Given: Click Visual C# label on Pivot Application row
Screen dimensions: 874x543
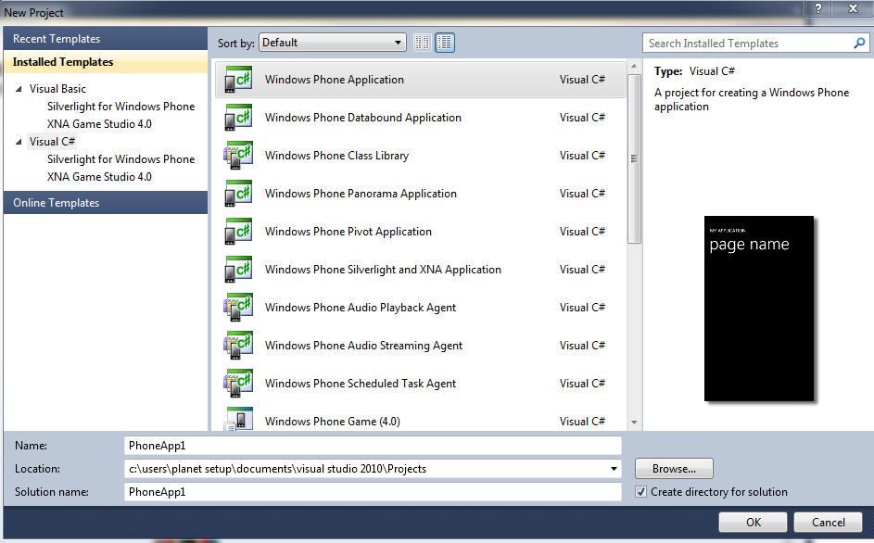Looking at the screenshot, I should pyautogui.click(x=582, y=232).
